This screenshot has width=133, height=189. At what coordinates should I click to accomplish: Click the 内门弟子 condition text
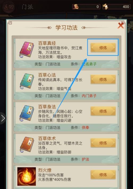89,96
